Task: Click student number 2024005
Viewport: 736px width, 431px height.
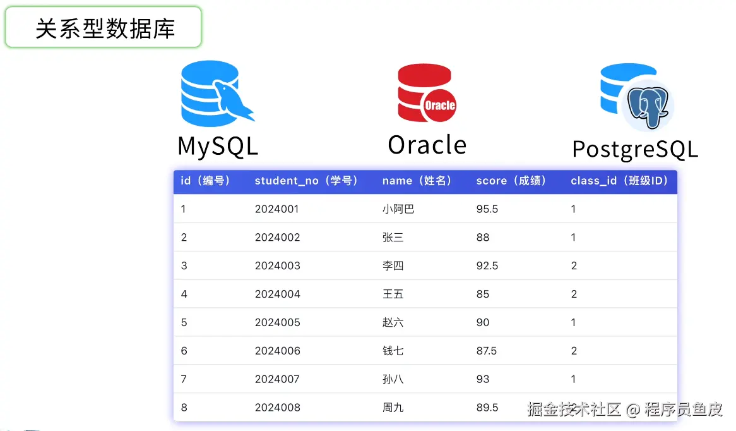Action: click(277, 322)
